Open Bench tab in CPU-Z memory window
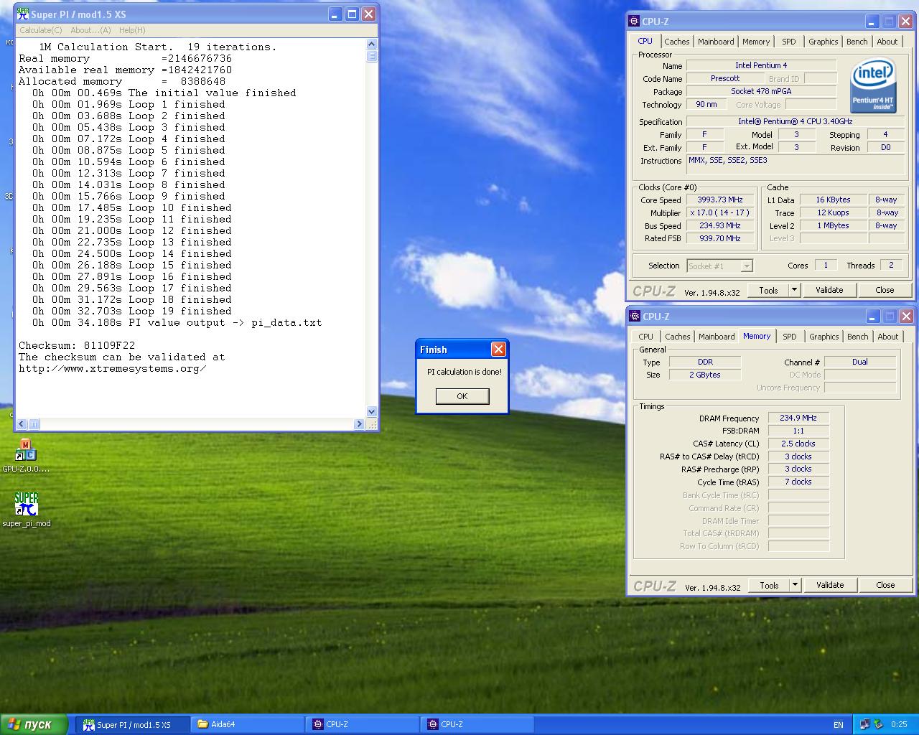 coord(858,337)
